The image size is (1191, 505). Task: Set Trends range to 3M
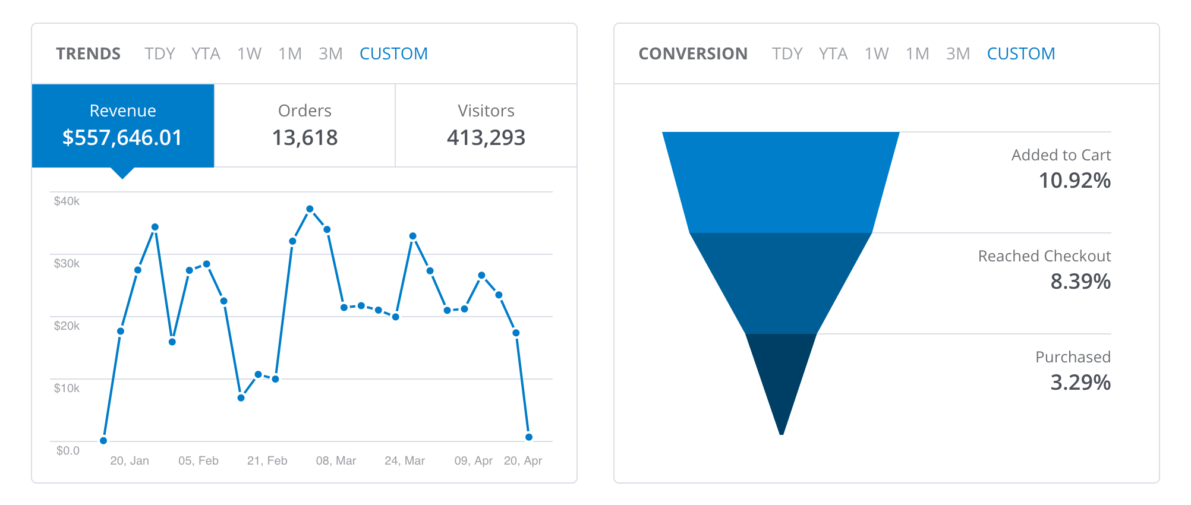(330, 54)
